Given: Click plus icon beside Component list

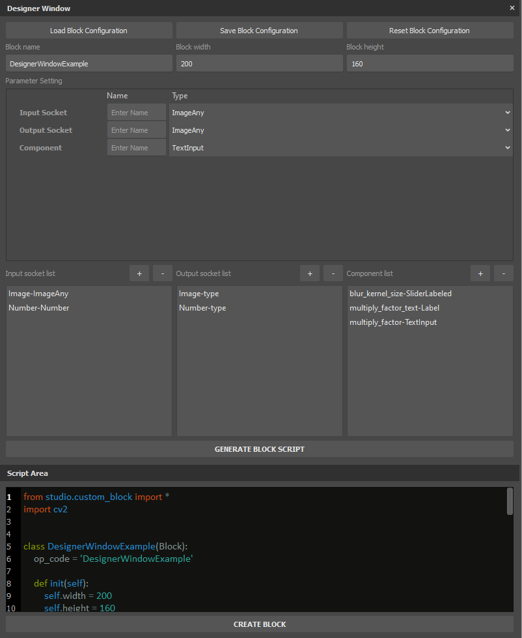Looking at the screenshot, I should 480,273.
